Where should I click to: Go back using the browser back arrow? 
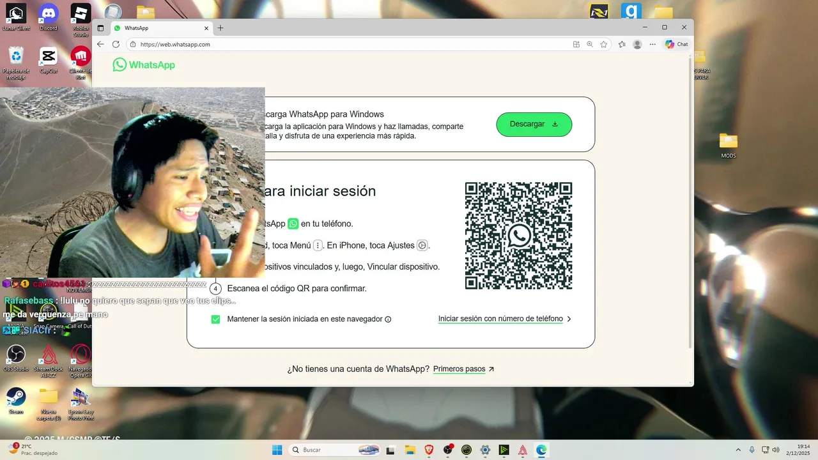(x=100, y=44)
